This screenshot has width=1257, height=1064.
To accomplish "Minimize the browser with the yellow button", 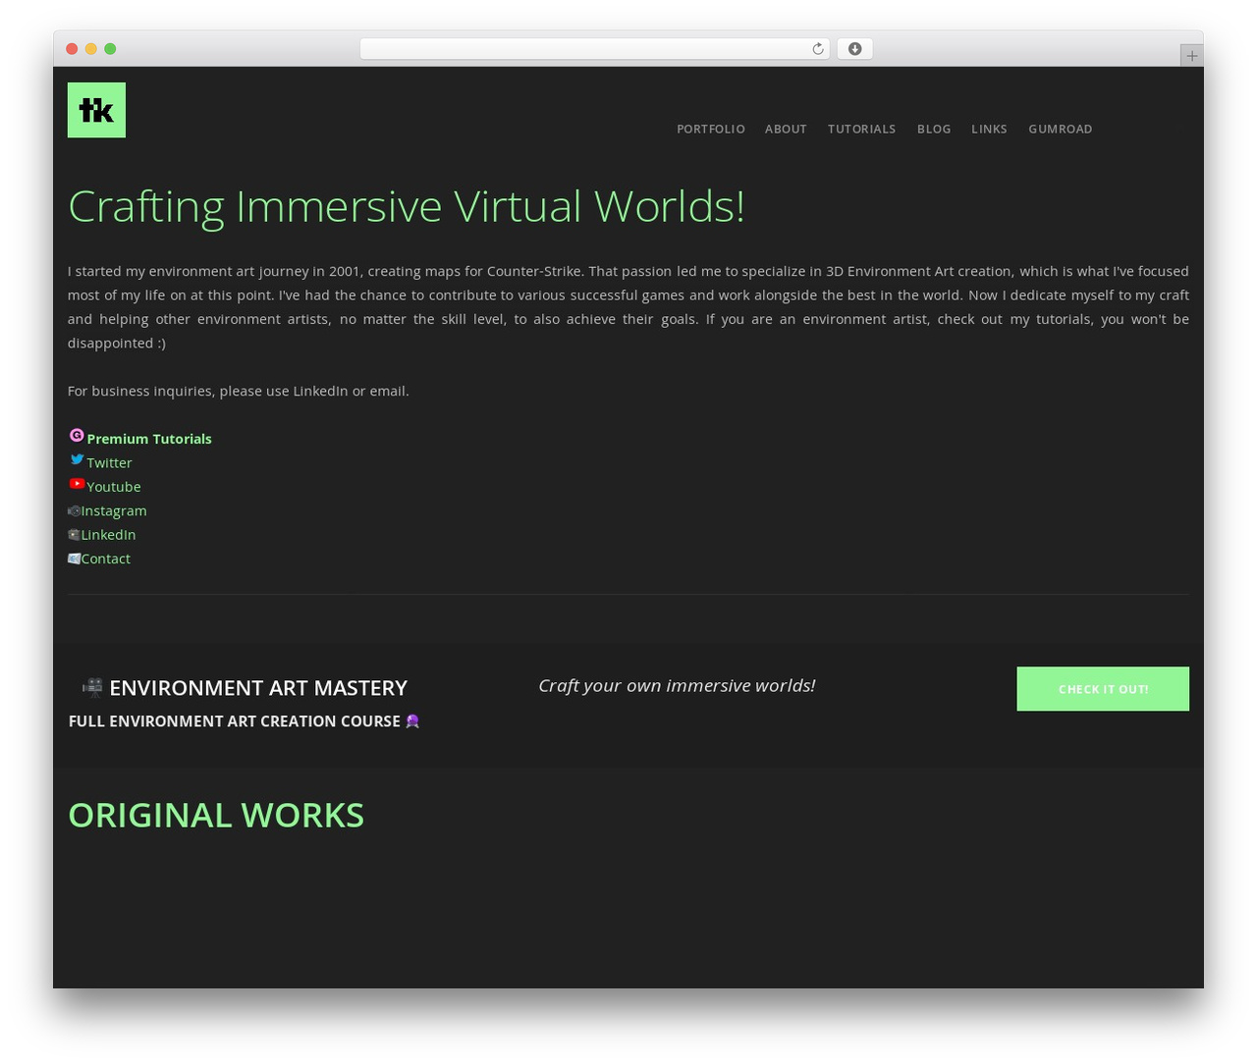I will (91, 49).
